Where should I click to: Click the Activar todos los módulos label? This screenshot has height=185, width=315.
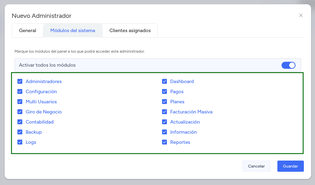[x=47, y=65]
